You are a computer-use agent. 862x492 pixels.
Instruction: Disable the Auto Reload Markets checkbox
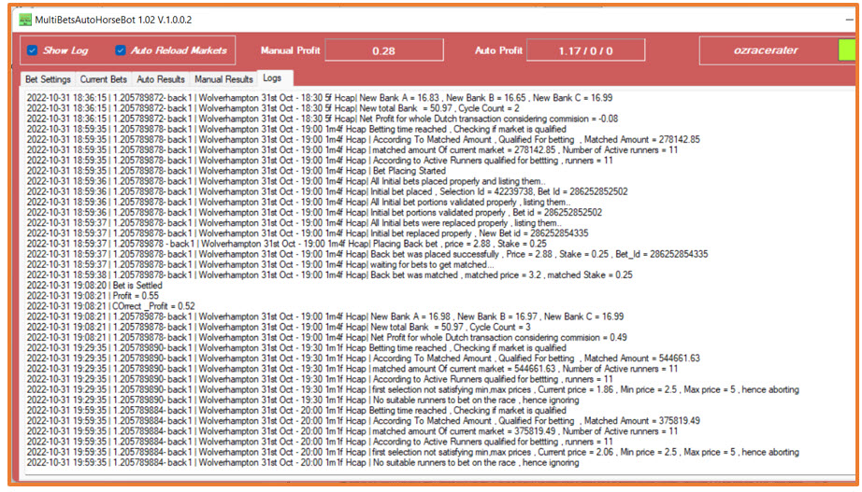click(x=121, y=50)
